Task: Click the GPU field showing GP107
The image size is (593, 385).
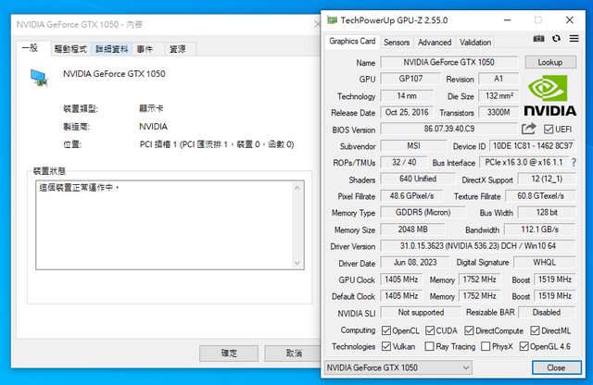Action: point(410,79)
